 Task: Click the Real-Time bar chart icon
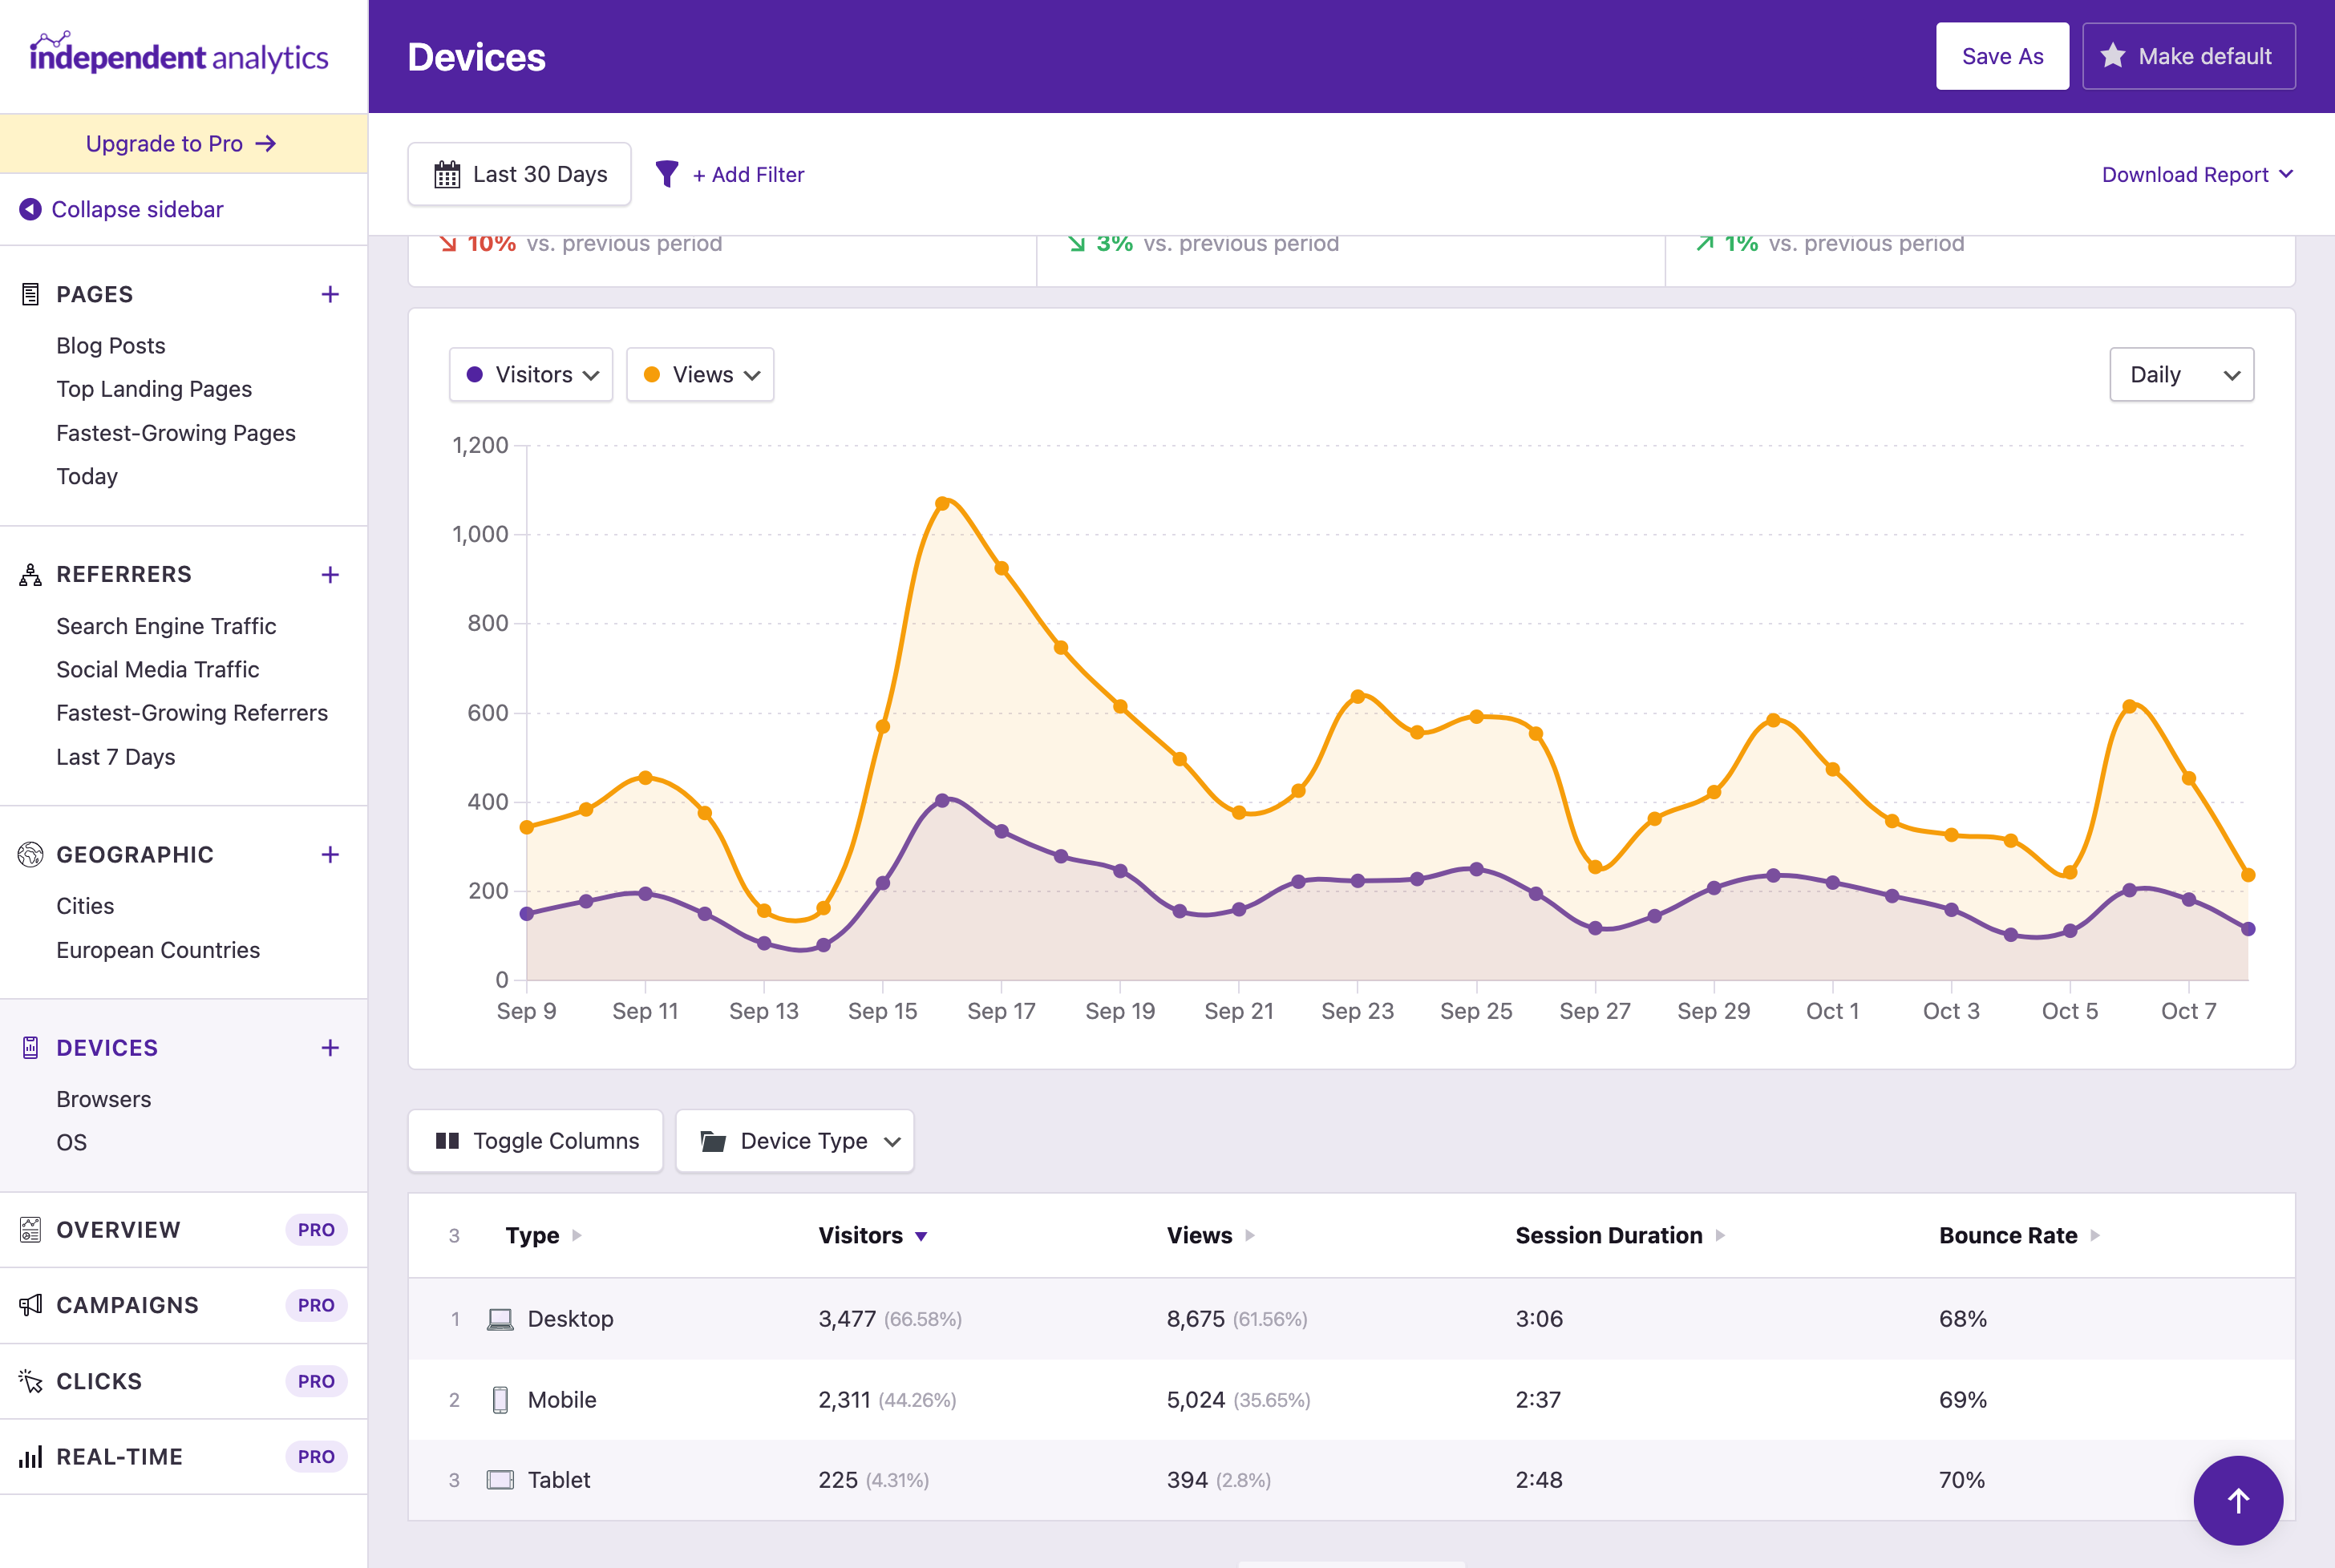point(29,1457)
